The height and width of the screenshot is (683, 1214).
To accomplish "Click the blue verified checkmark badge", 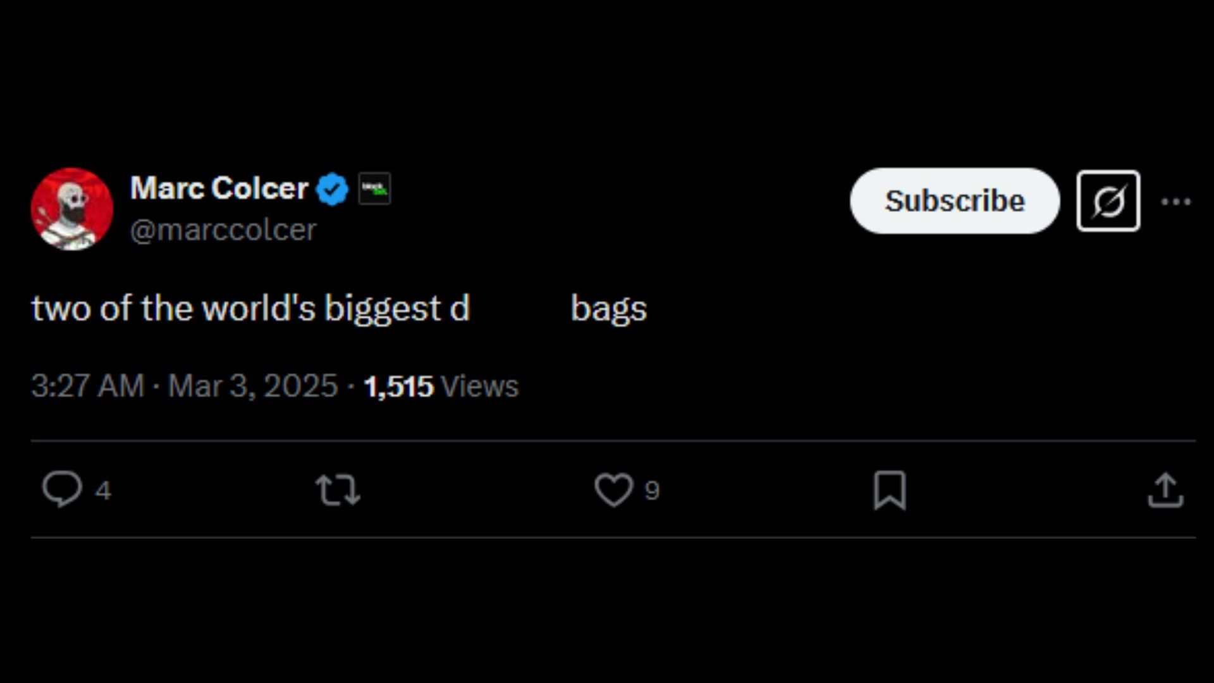I will (332, 189).
